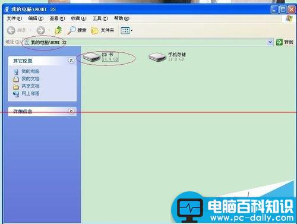
Task: Open the Views dropdown arrow
Action: click(x=131, y=30)
